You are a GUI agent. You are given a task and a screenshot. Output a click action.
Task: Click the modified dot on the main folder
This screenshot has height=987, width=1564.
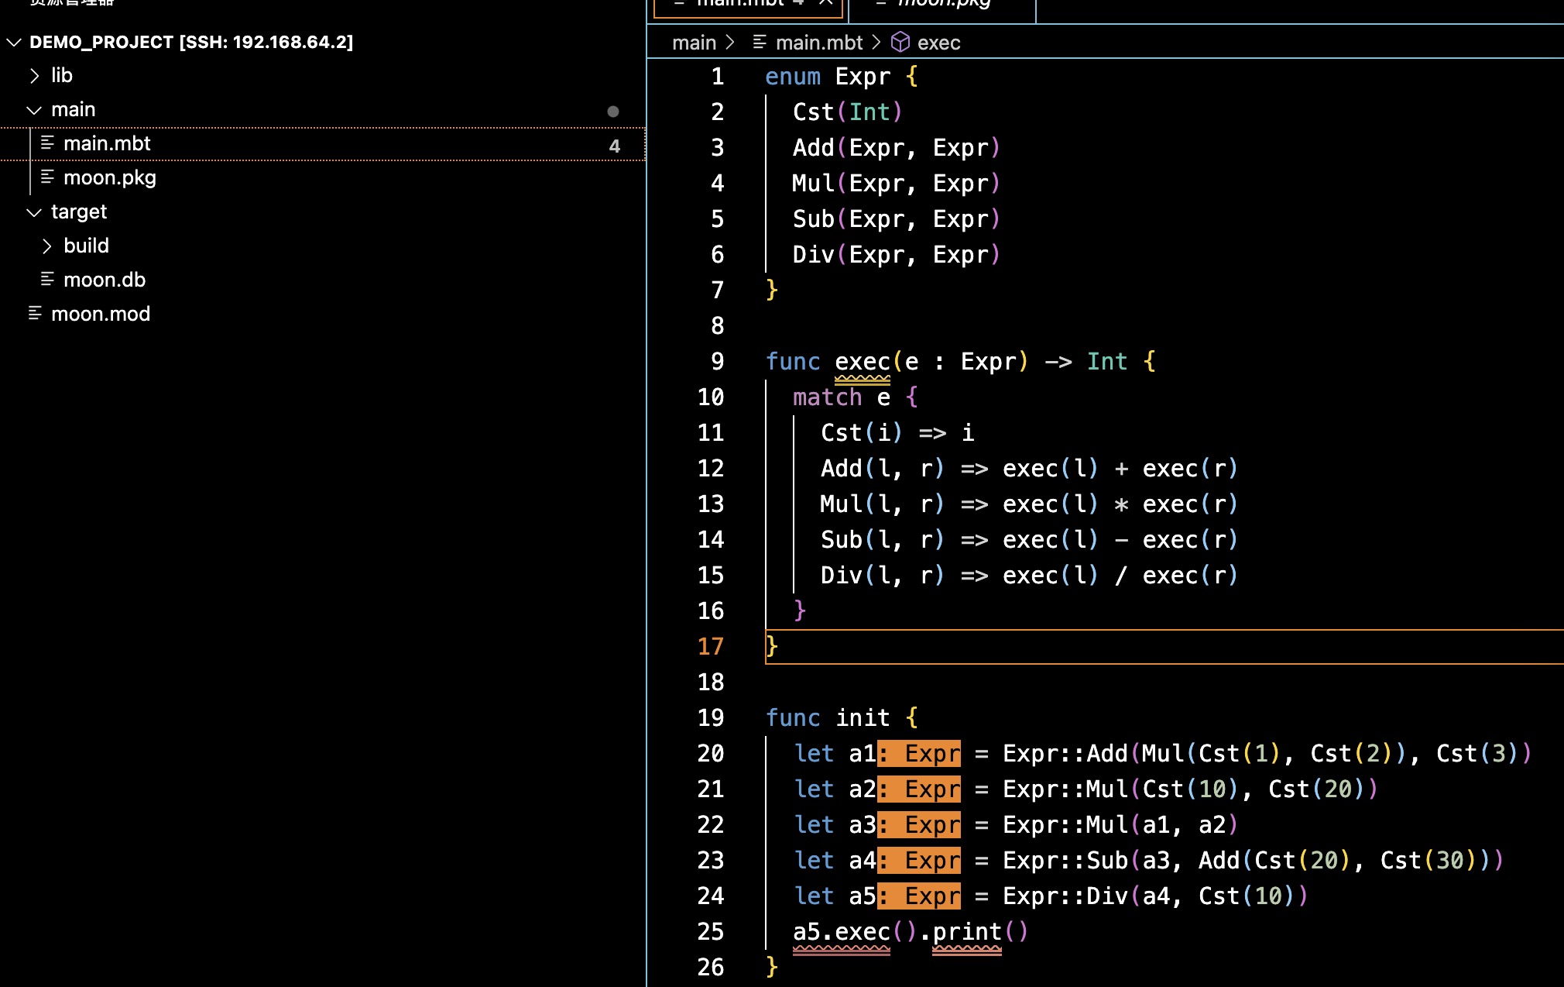click(613, 112)
